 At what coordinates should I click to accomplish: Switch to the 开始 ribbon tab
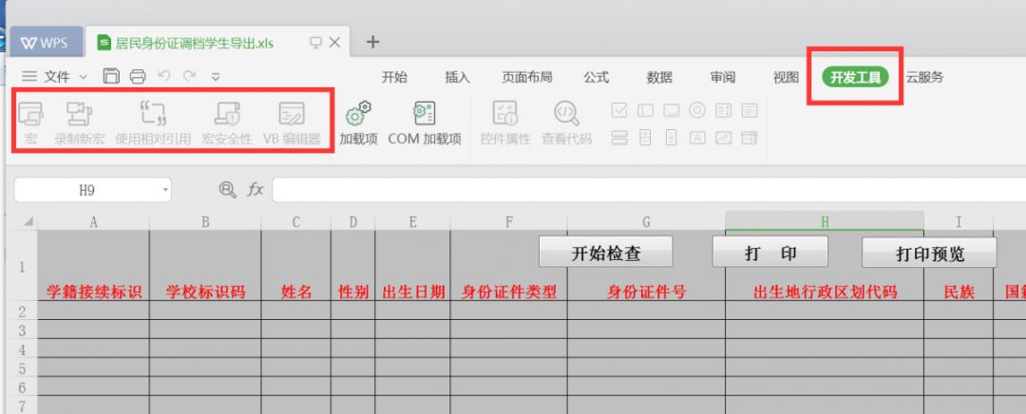click(x=394, y=77)
